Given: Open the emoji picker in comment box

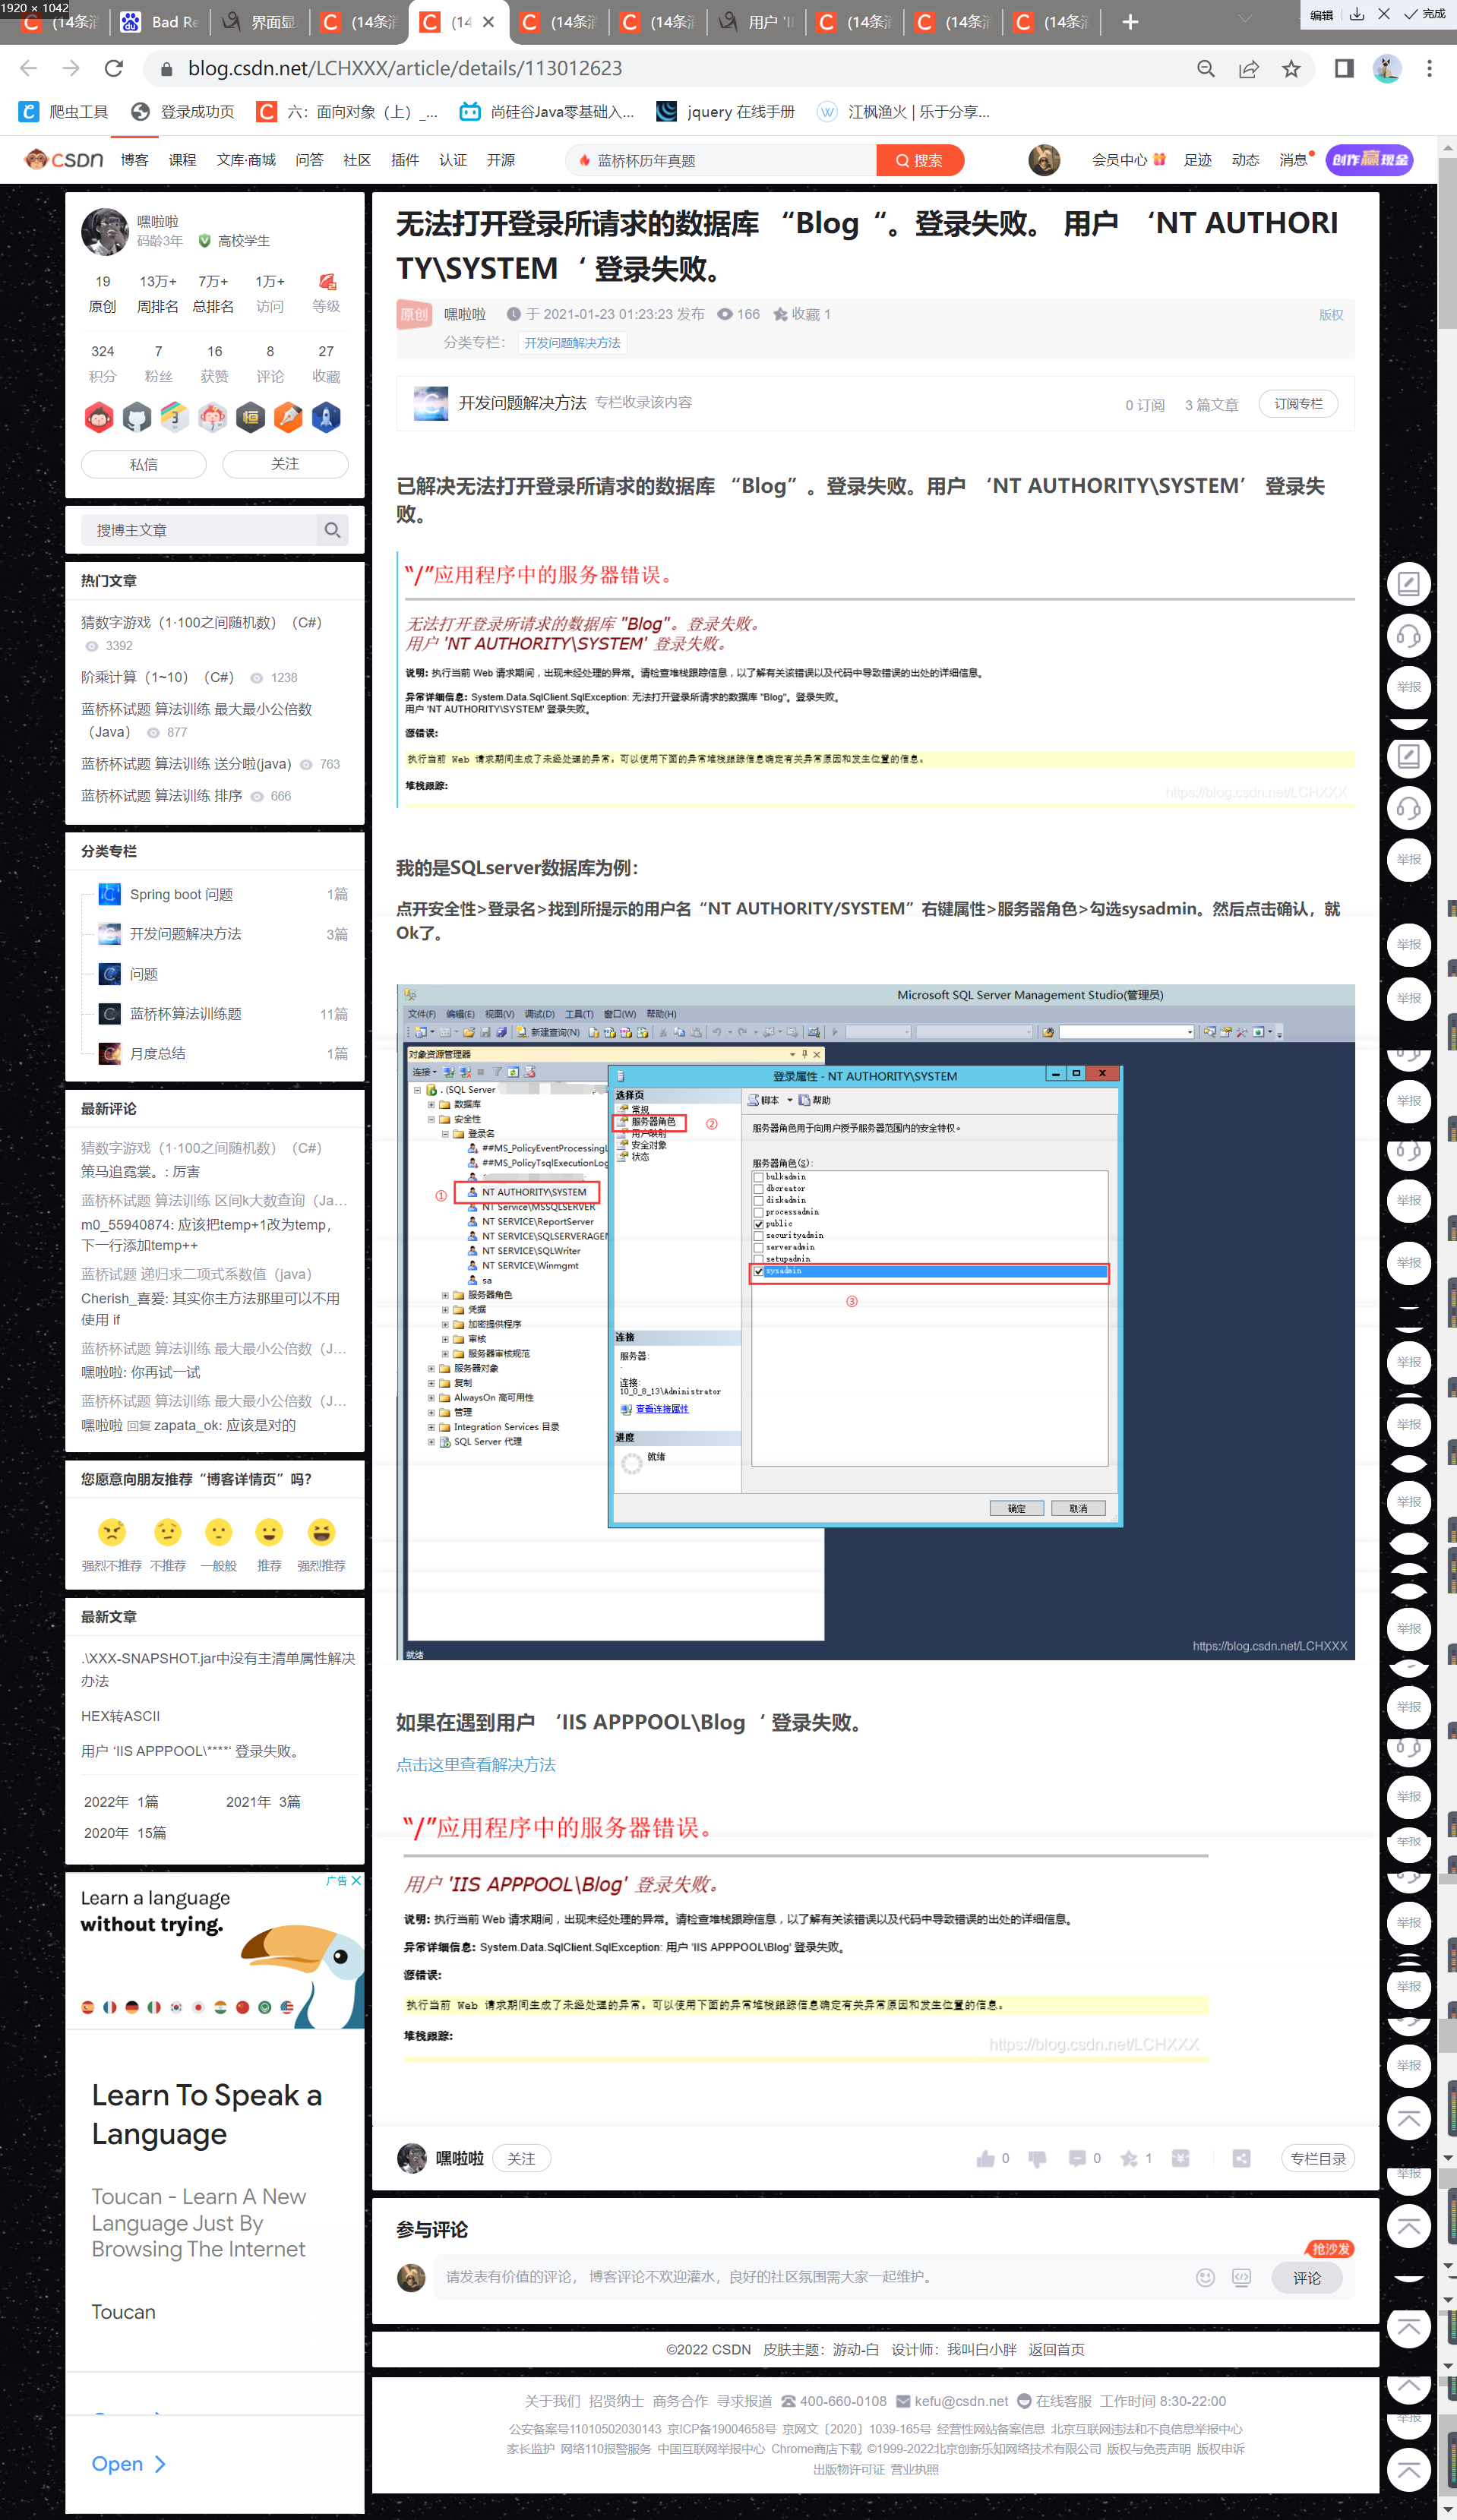Looking at the screenshot, I should 1205,2277.
